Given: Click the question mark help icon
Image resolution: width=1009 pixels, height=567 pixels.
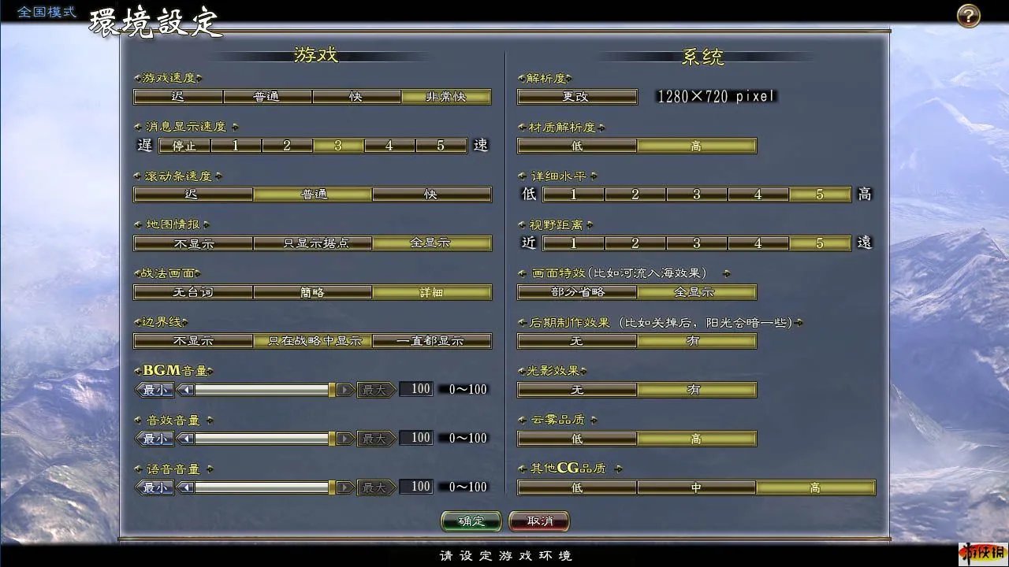Looking at the screenshot, I should pyautogui.click(x=969, y=16).
